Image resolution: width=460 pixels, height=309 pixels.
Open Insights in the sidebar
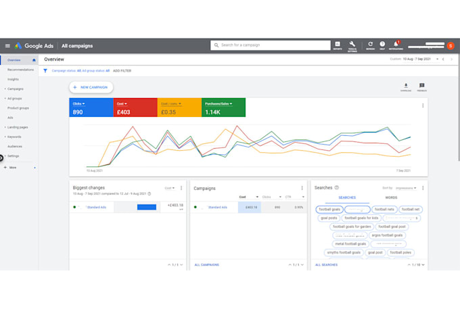coord(13,80)
